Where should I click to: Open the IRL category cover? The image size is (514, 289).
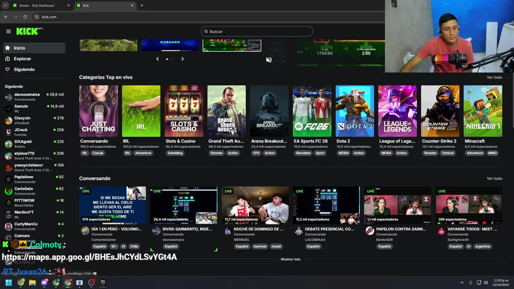(141, 111)
